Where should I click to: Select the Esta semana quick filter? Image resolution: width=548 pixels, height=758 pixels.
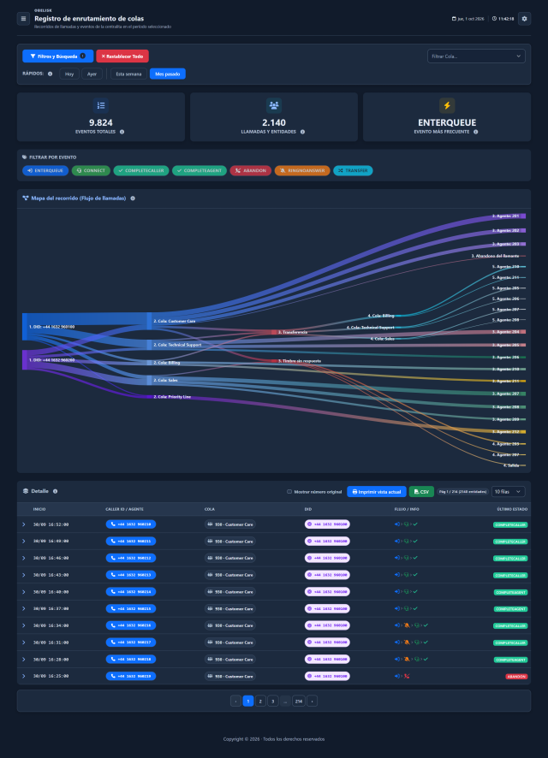tap(128, 74)
